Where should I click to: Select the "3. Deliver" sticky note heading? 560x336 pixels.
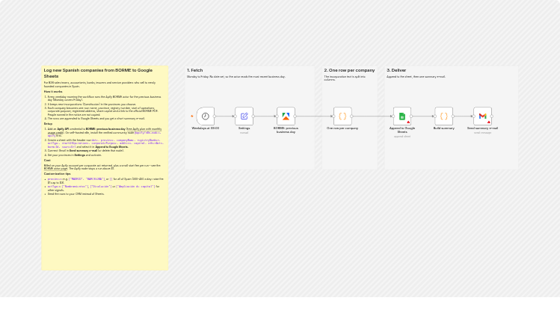coord(396,70)
